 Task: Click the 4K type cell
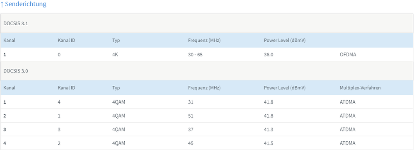coord(115,55)
